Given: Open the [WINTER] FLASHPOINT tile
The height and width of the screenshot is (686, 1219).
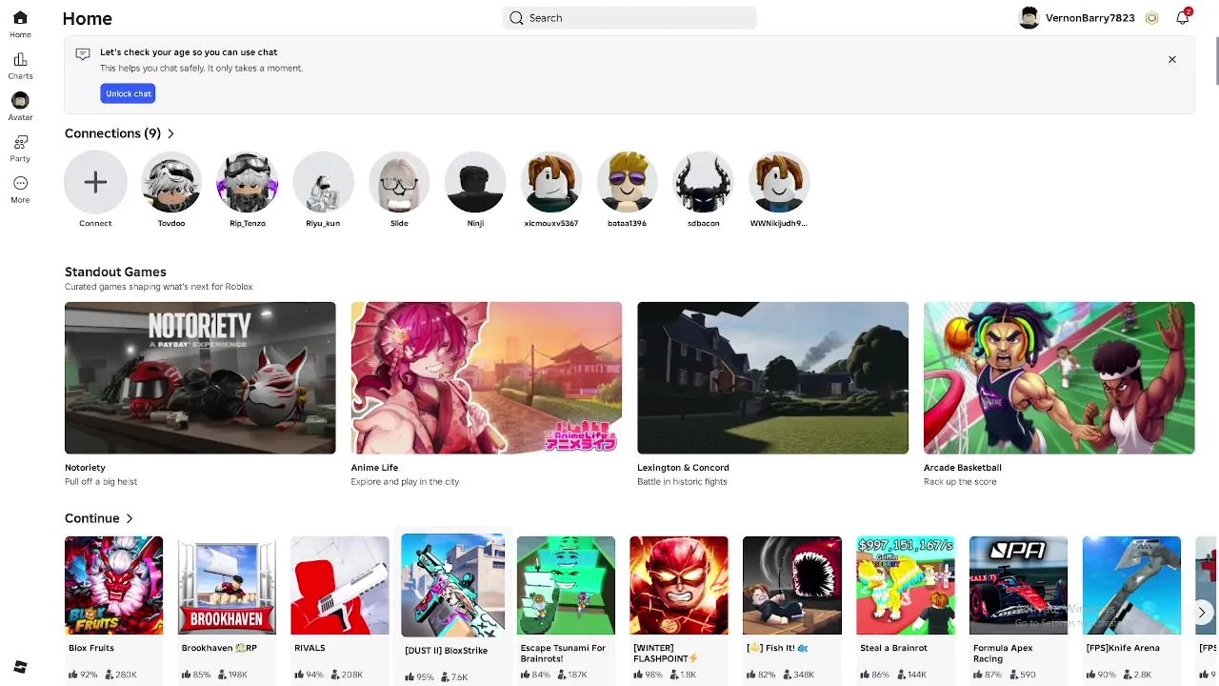Looking at the screenshot, I should (679, 586).
